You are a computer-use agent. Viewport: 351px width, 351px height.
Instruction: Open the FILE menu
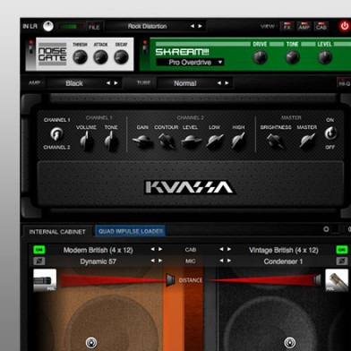point(94,26)
